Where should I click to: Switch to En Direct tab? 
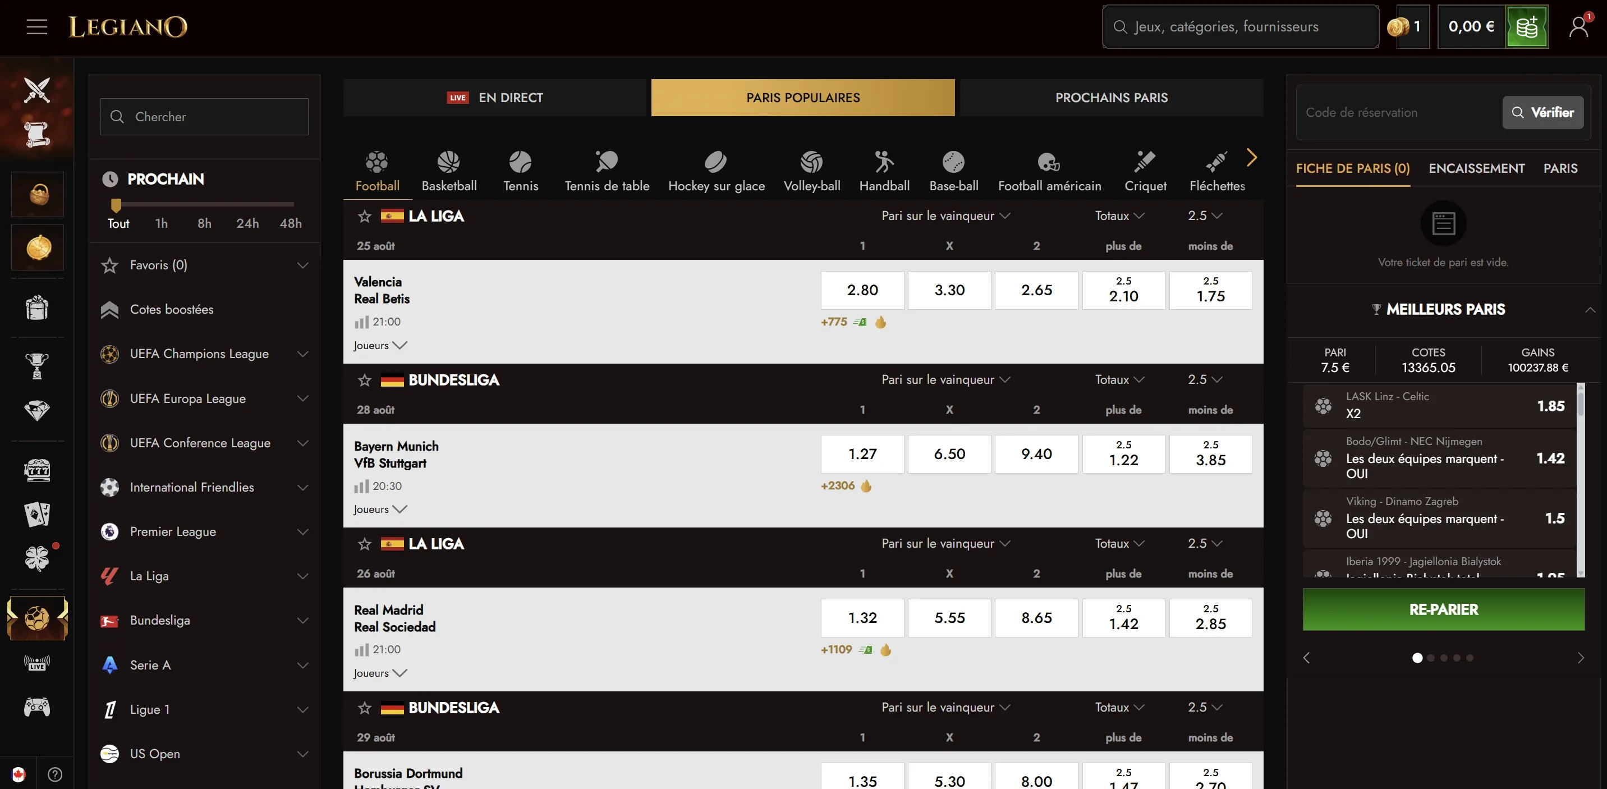[x=495, y=97]
